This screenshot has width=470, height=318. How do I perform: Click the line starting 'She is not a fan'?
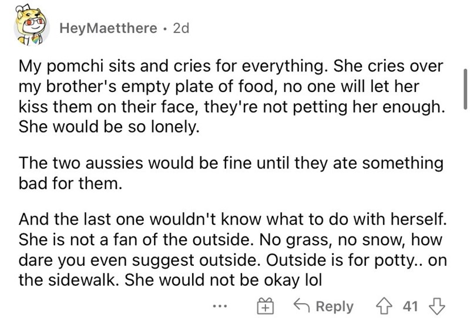(x=230, y=240)
